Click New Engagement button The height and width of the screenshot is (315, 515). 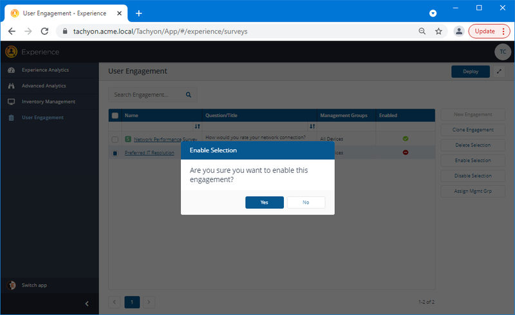click(x=473, y=114)
